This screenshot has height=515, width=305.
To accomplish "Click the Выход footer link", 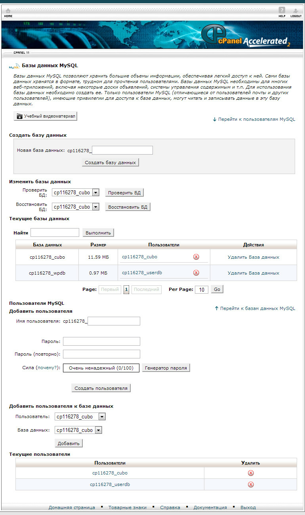I will [x=248, y=507].
